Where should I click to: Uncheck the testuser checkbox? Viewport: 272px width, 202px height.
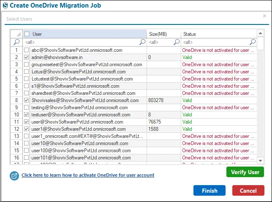click(26, 115)
